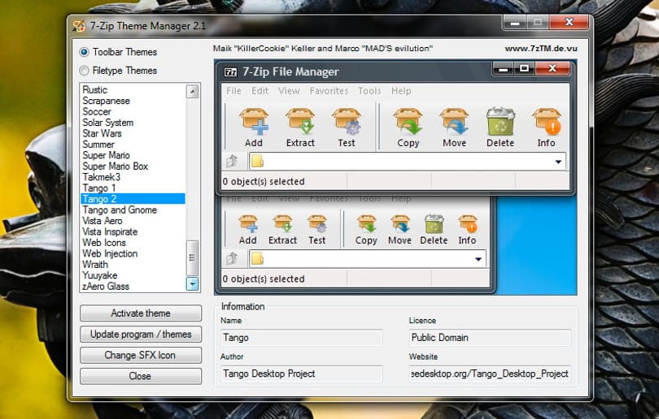
Task: Click theme list scrollbar down arrow
Action: (x=192, y=284)
